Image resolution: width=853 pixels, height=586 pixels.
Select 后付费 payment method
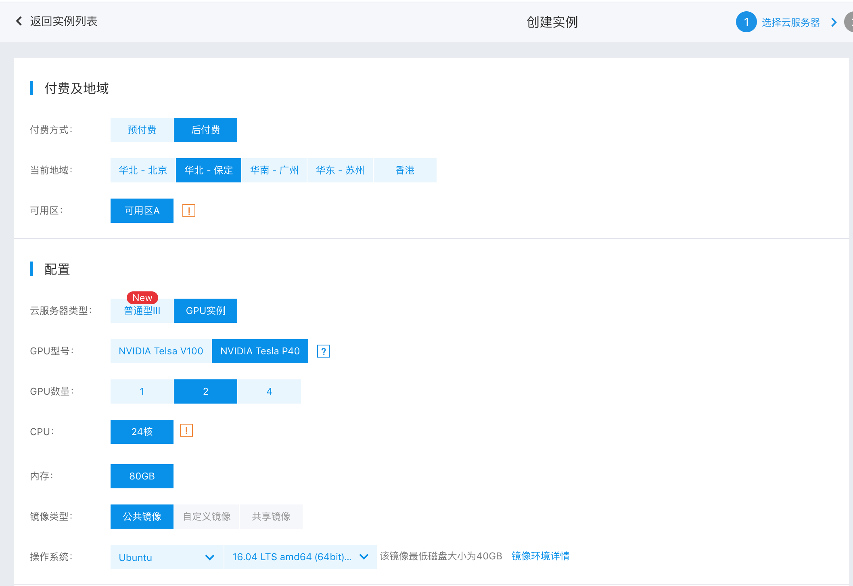point(206,130)
